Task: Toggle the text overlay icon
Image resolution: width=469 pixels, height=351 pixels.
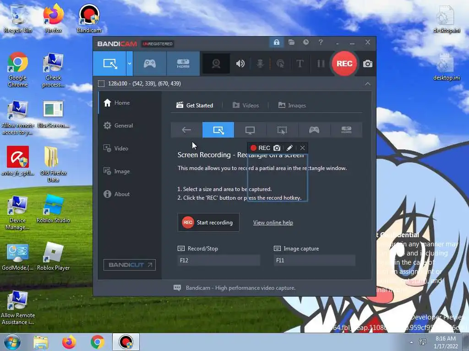Action: [300, 64]
